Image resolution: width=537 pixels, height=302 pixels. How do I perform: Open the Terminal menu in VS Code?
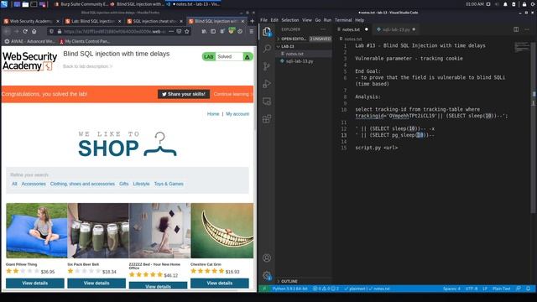(x=343, y=20)
